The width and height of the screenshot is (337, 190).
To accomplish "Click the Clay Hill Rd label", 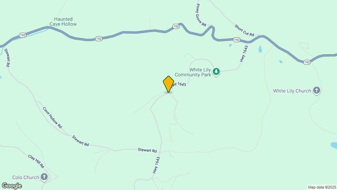I will click(x=36, y=161).
